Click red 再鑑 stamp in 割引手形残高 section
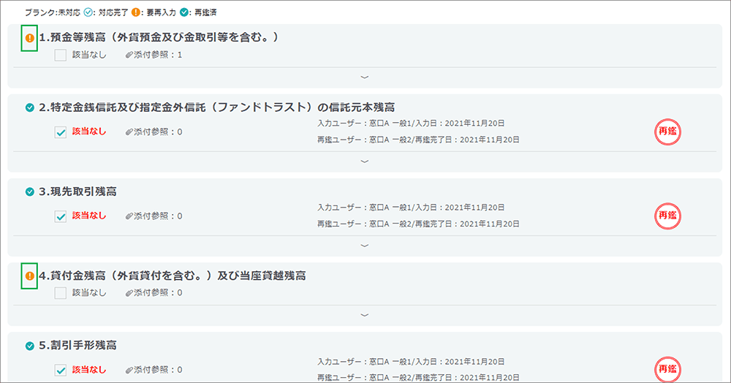 [667, 369]
